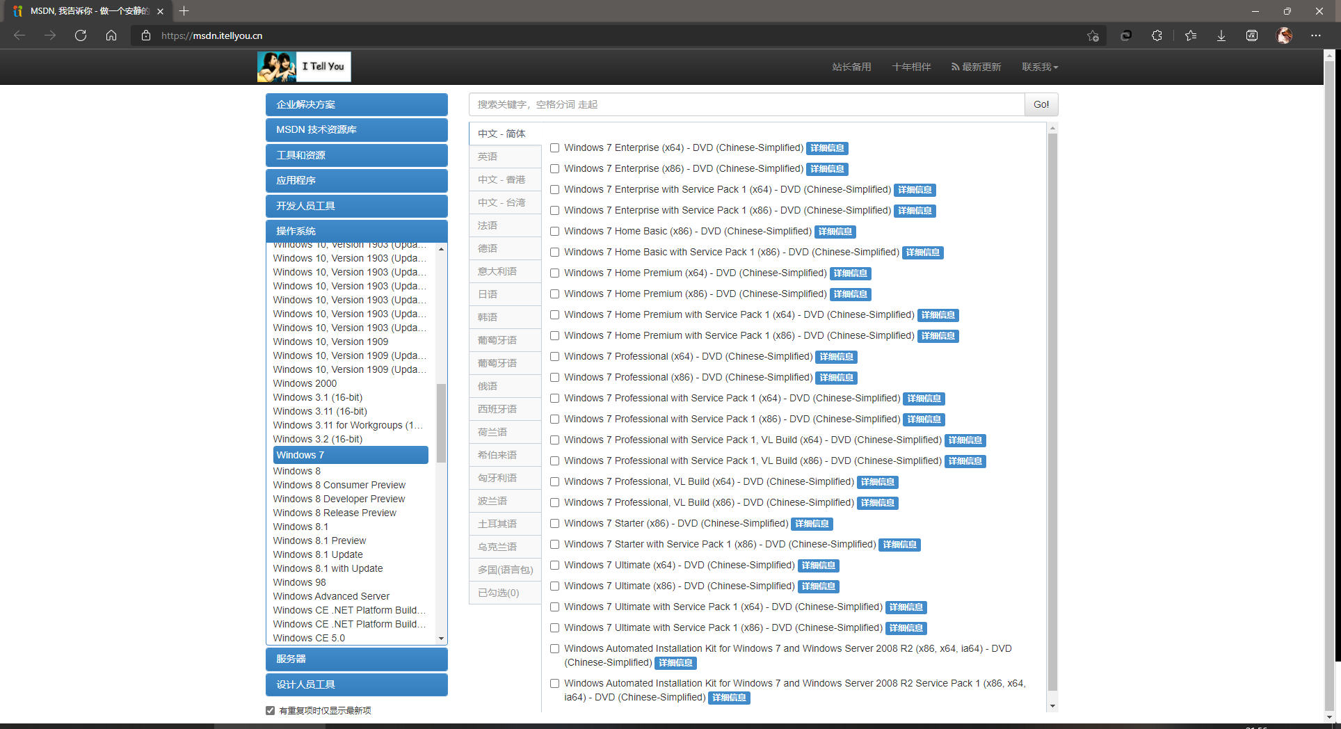1341x729 pixels.
Task: Open the 已勾选(0) tab
Action: tap(505, 593)
